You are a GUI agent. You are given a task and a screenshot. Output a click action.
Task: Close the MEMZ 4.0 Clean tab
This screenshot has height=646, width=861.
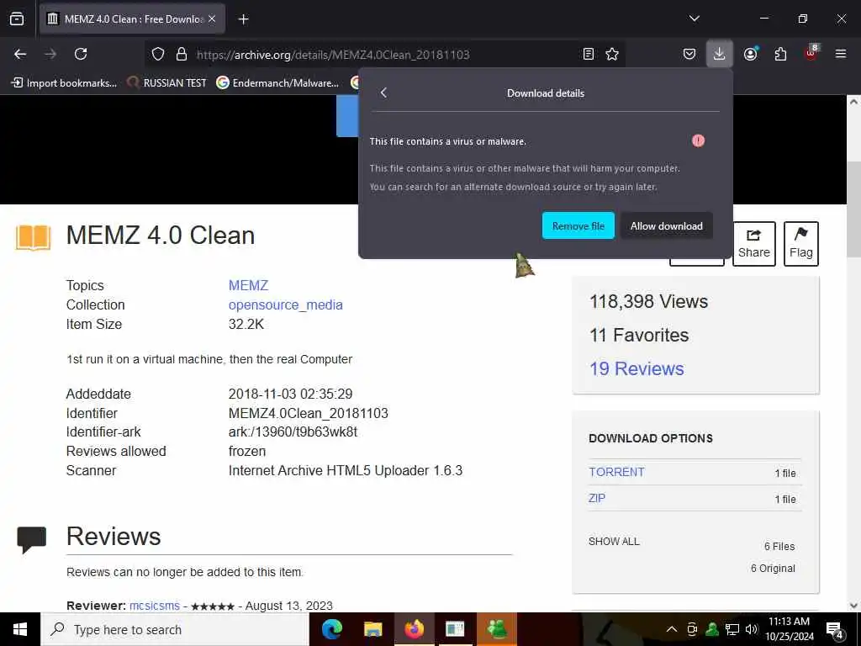click(x=212, y=19)
